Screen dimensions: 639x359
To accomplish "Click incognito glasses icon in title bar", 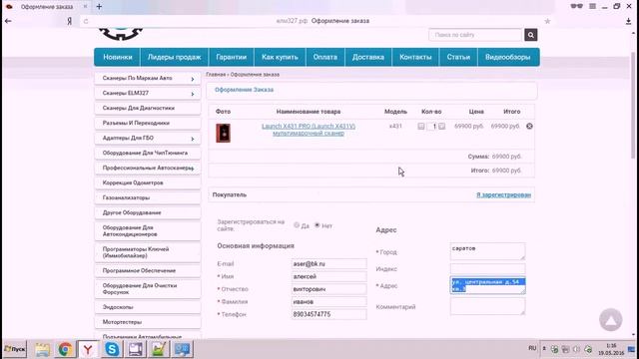I will click(x=577, y=6).
